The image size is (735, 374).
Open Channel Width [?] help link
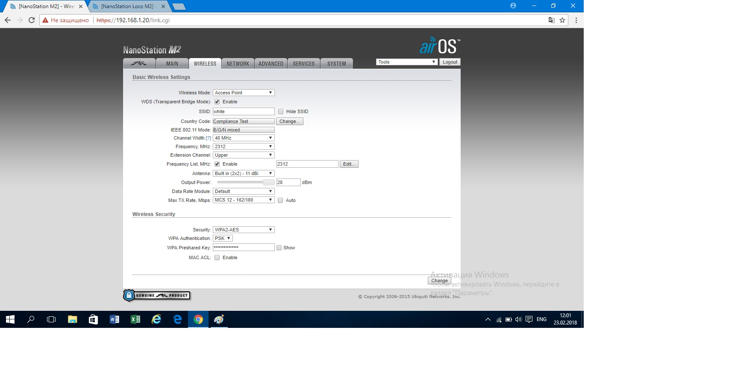[x=209, y=138]
